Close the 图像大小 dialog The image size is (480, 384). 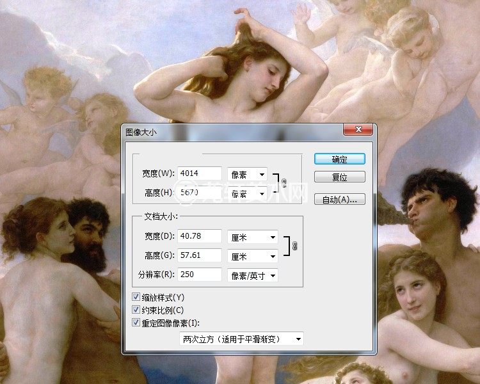[358, 129]
